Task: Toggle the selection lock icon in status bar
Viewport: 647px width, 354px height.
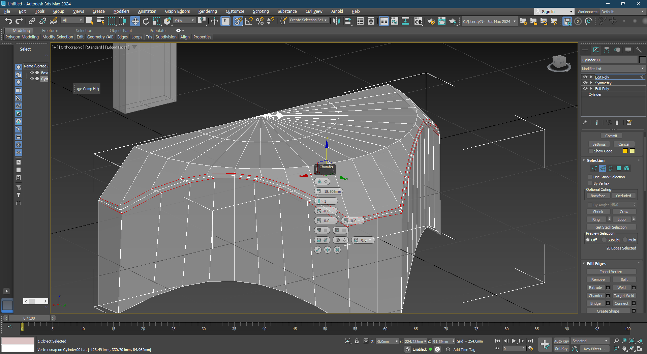Action: coord(357,341)
